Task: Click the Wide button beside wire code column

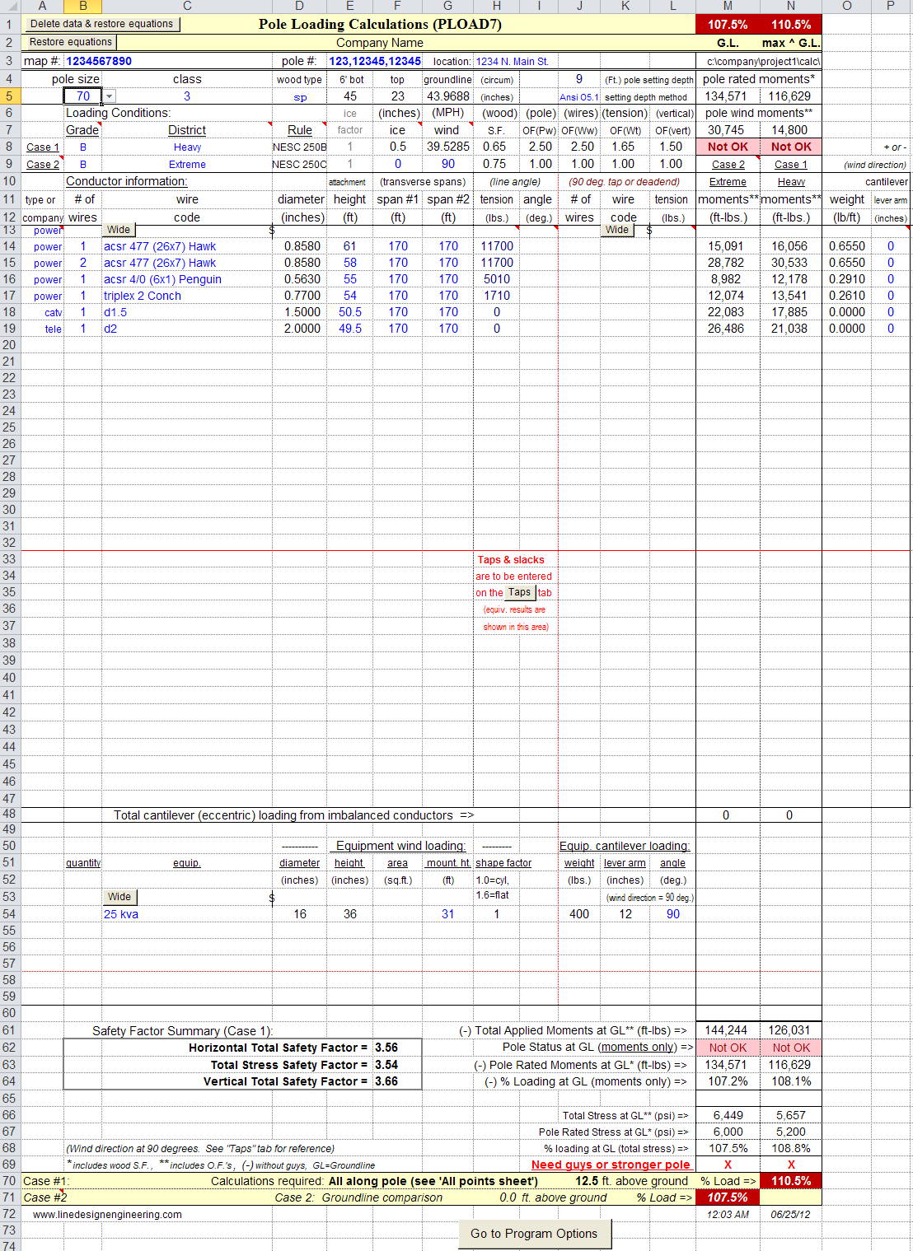Action: click(x=119, y=230)
